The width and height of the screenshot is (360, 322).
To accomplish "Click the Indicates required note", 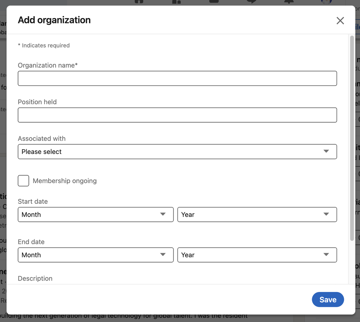I will (44, 45).
